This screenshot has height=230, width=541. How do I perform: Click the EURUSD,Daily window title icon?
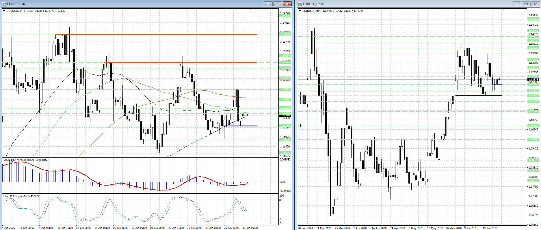click(300, 4)
